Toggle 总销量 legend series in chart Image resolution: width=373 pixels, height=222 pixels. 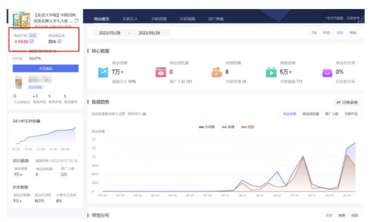pyautogui.click(x=207, y=127)
